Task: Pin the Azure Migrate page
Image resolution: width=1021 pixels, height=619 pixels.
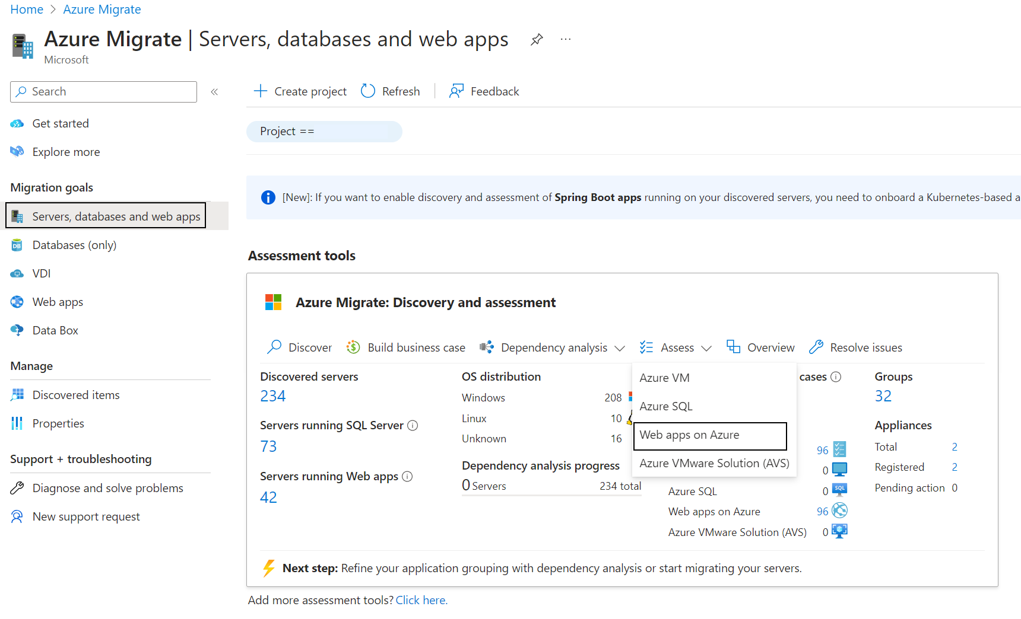Action: (x=537, y=39)
